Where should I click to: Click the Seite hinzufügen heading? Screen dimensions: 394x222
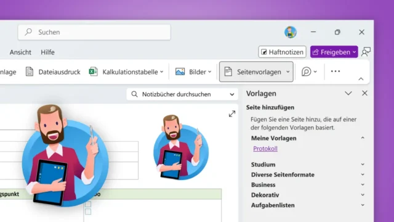[270, 107]
